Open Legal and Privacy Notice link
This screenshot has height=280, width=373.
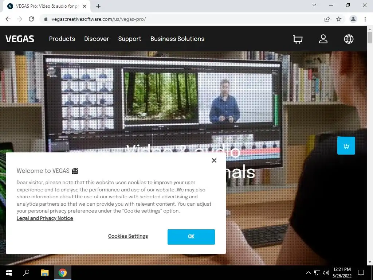tap(45, 218)
